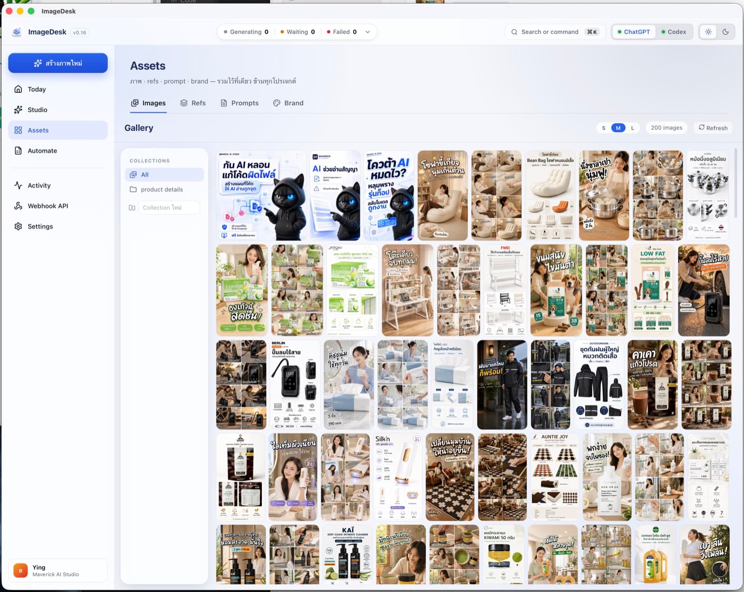Select the All collection
Screen dimensions: 744x592
coord(164,174)
